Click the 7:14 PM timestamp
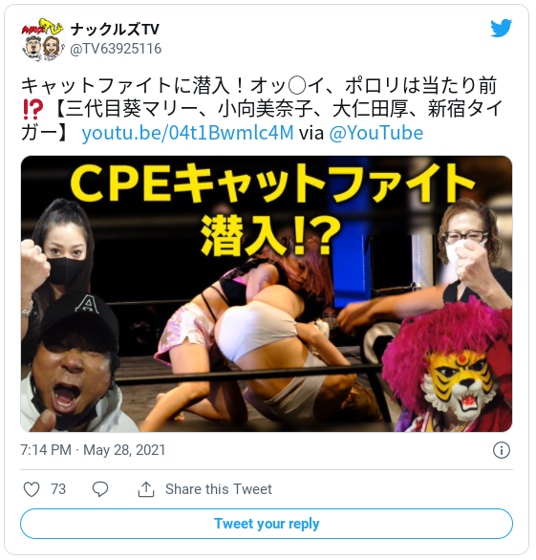 46,450
